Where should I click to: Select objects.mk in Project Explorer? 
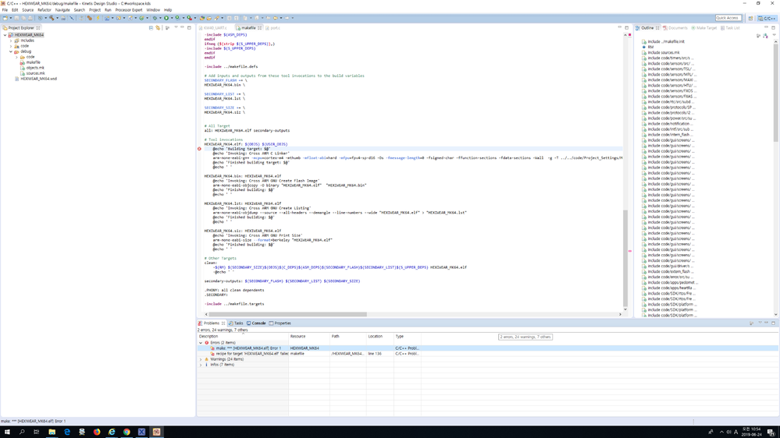click(35, 68)
